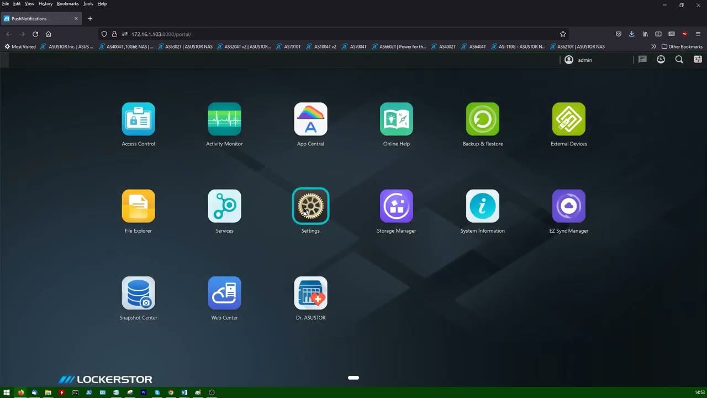Launch the Services app
This screenshot has height=398, width=707.
(x=224, y=206)
